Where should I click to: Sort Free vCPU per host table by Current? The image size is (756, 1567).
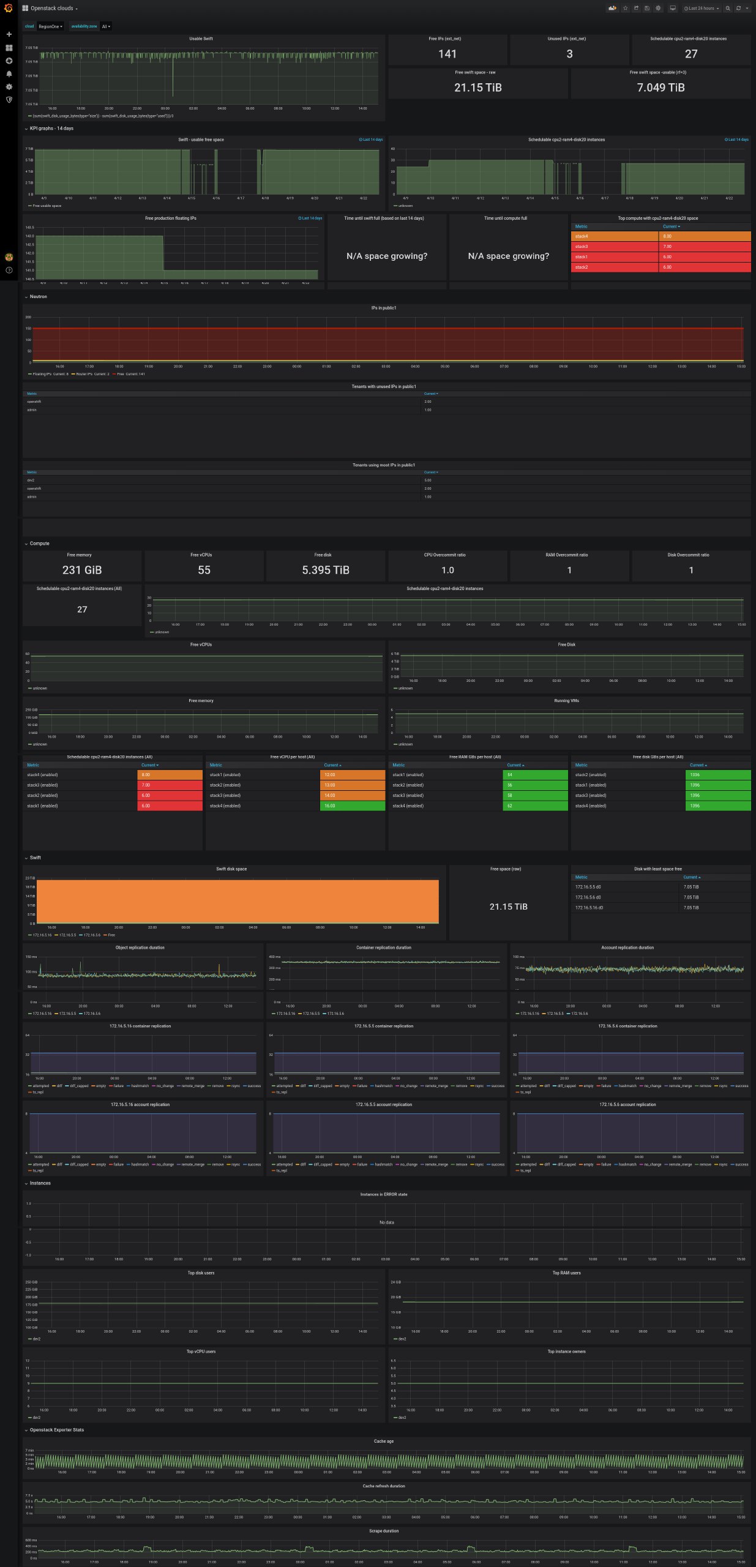coord(332,765)
